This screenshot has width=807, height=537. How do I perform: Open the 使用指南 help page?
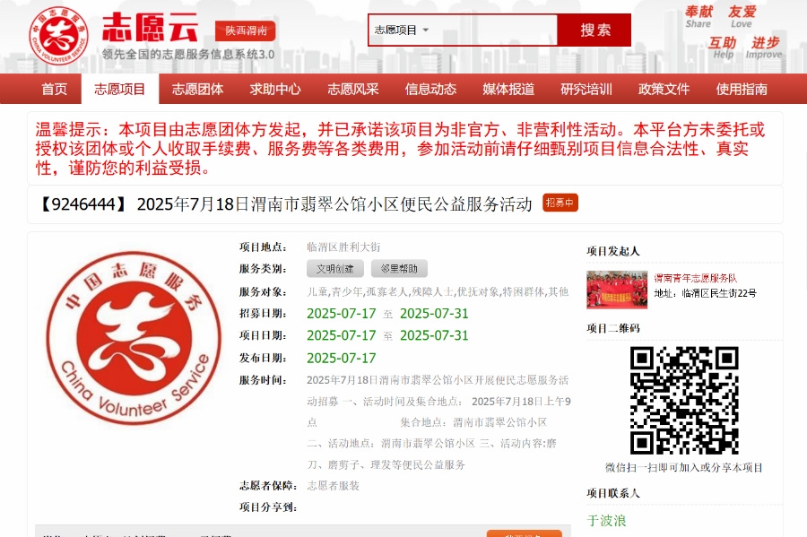pyautogui.click(x=742, y=89)
